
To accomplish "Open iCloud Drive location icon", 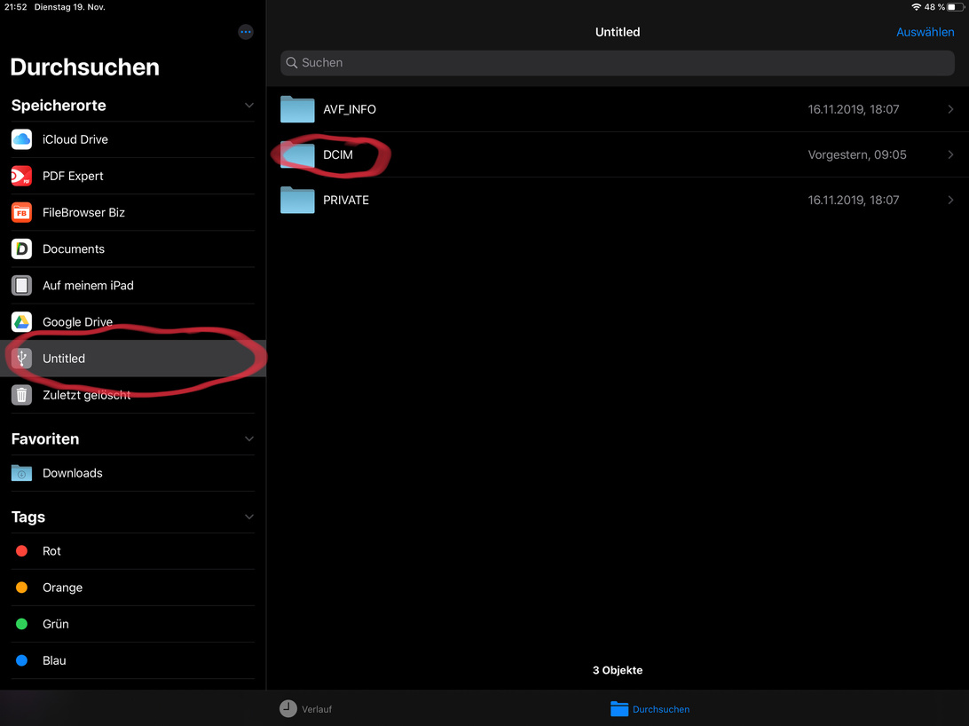I will click(x=22, y=139).
